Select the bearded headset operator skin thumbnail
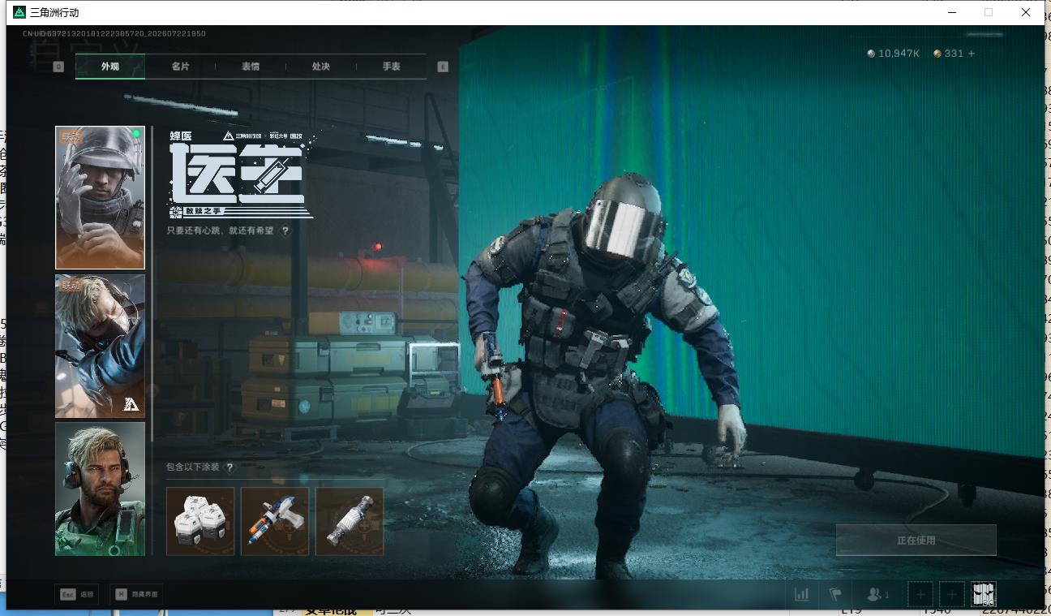This screenshot has width=1051, height=616. pos(100,489)
